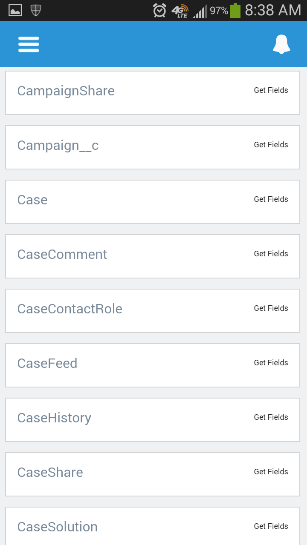307x545 pixels.
Task: Load fields for CaseHistory
Action: click(x=271, y=417)
